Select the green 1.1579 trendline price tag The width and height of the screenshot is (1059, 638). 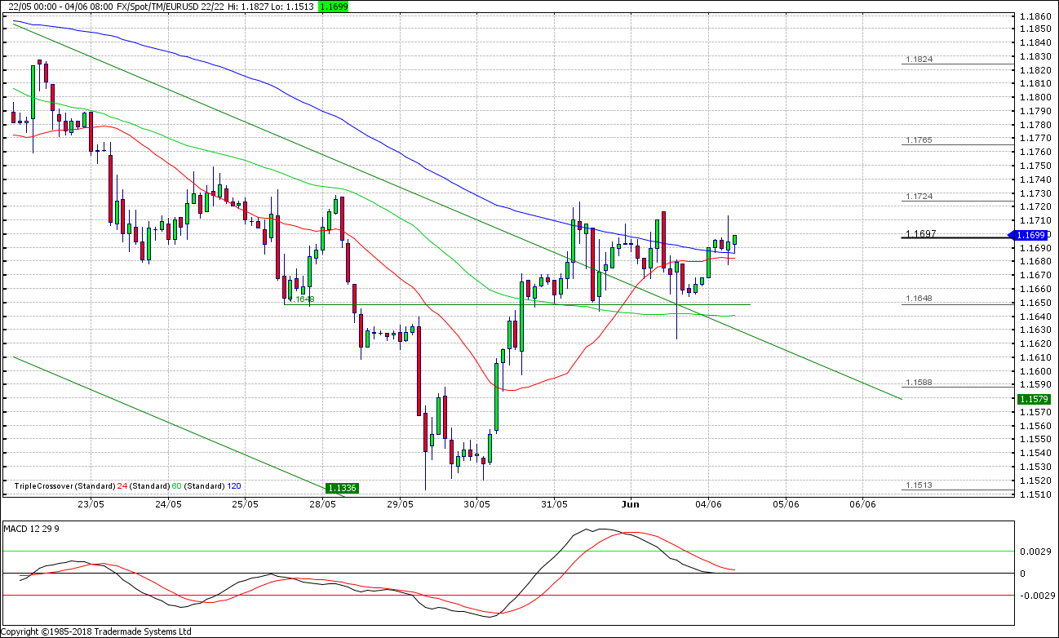point(1033,399)
